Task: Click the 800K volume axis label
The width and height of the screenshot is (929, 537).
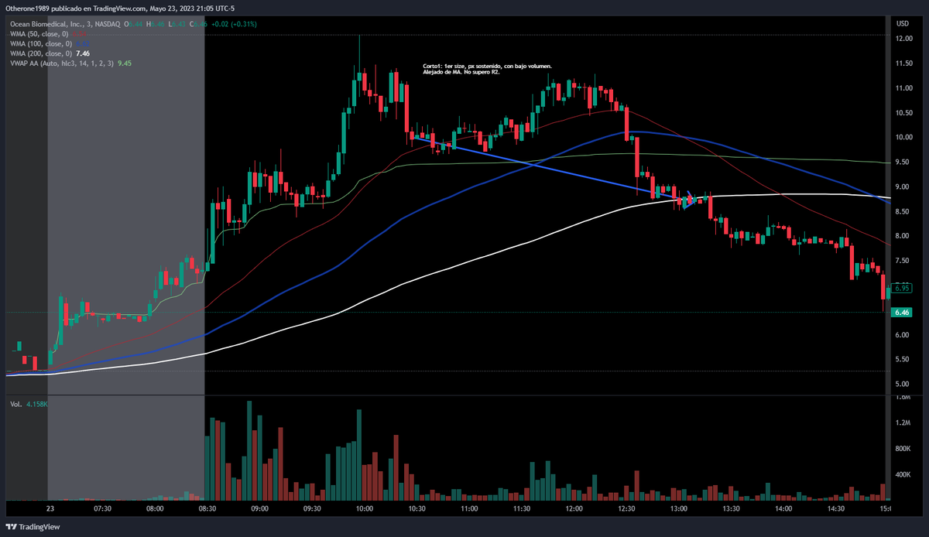Action: (902, 449)
